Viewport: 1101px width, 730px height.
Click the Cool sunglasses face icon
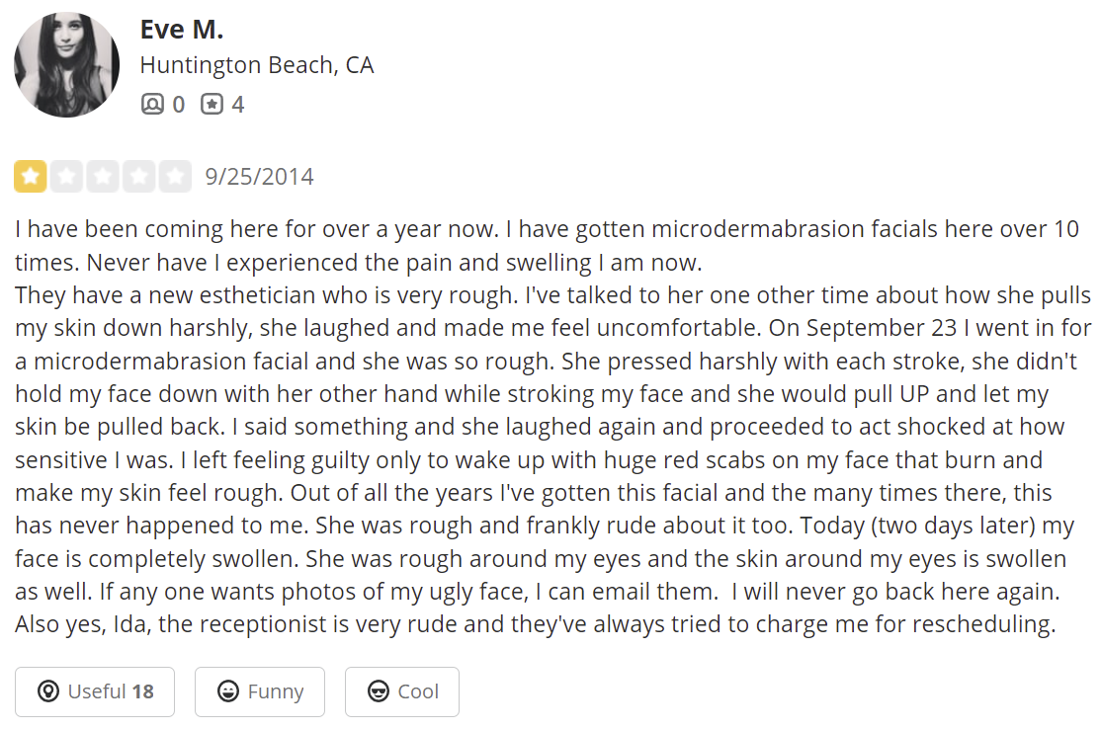[x=378, y=691]
